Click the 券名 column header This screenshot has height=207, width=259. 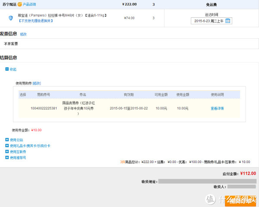(x=83, y=95)
